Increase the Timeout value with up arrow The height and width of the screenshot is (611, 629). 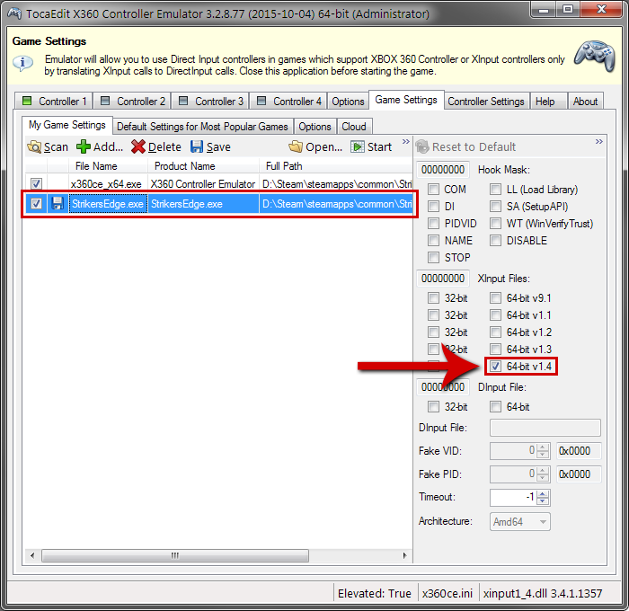(x=543, y=493)
